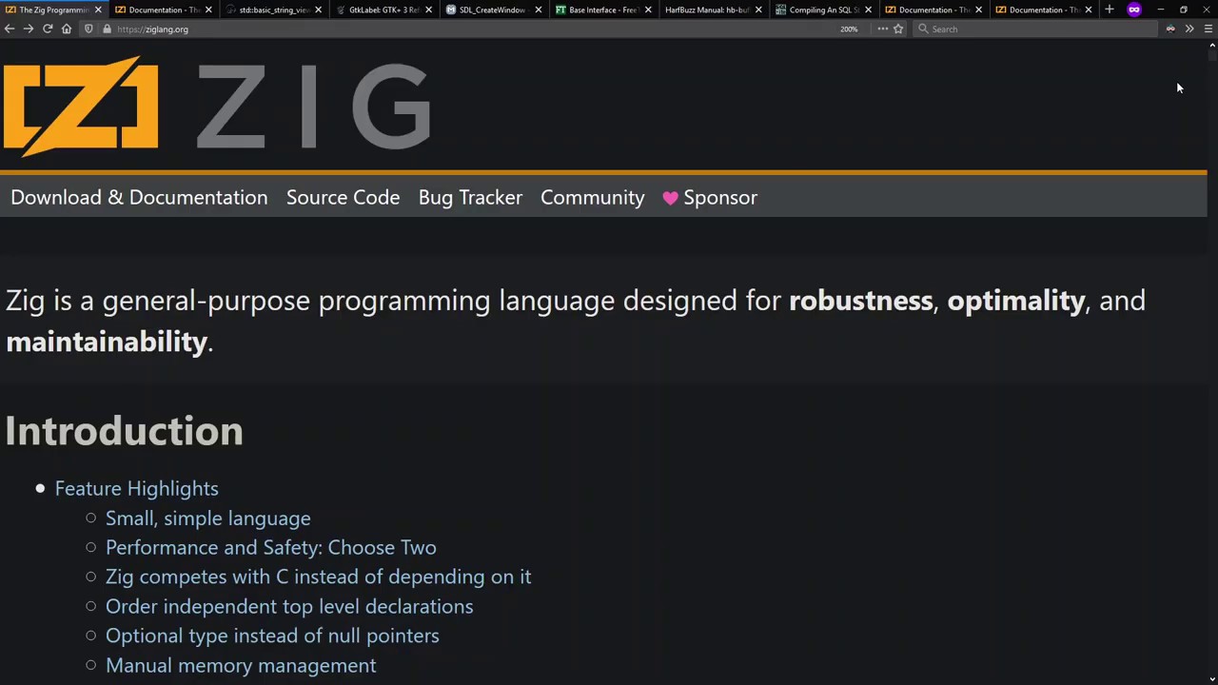Reload the current page
This screenshot has height=685, width=1218.
point(48,29)
